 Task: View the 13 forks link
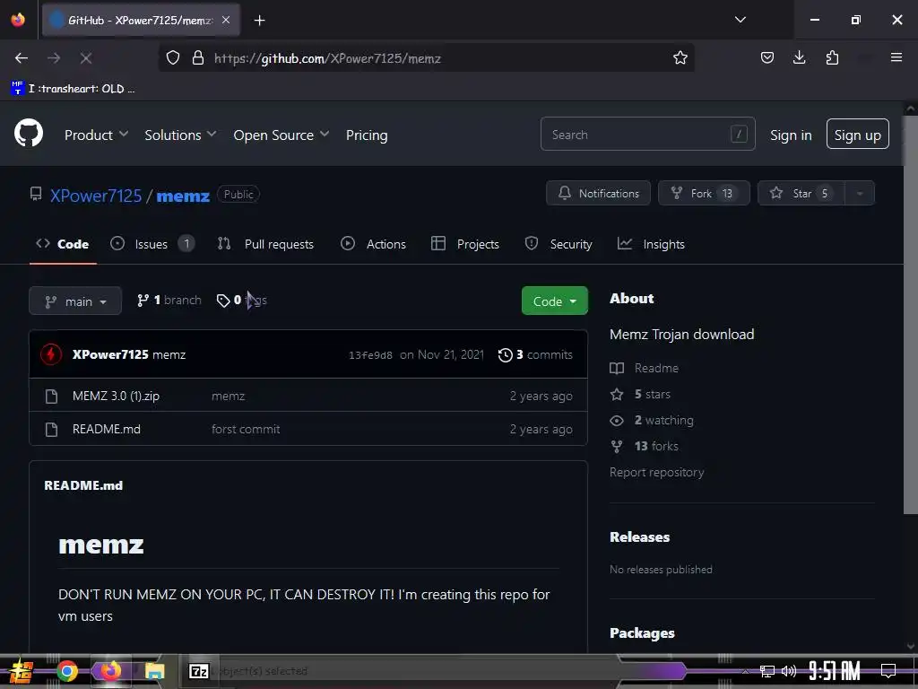click(x=644, y=447)
